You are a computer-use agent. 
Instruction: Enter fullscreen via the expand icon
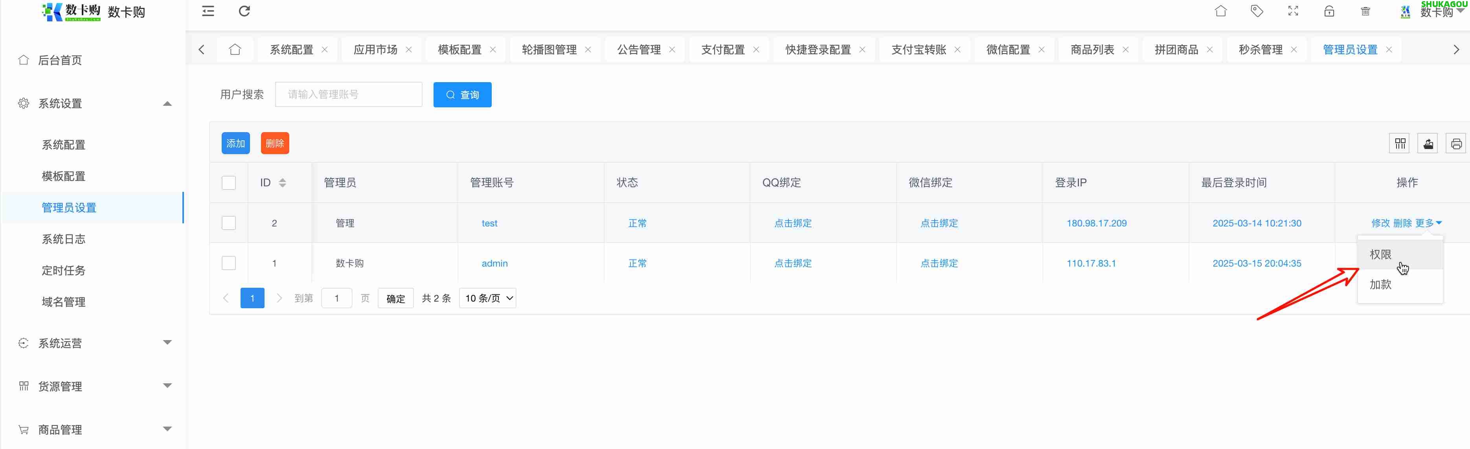(1293, 11)
